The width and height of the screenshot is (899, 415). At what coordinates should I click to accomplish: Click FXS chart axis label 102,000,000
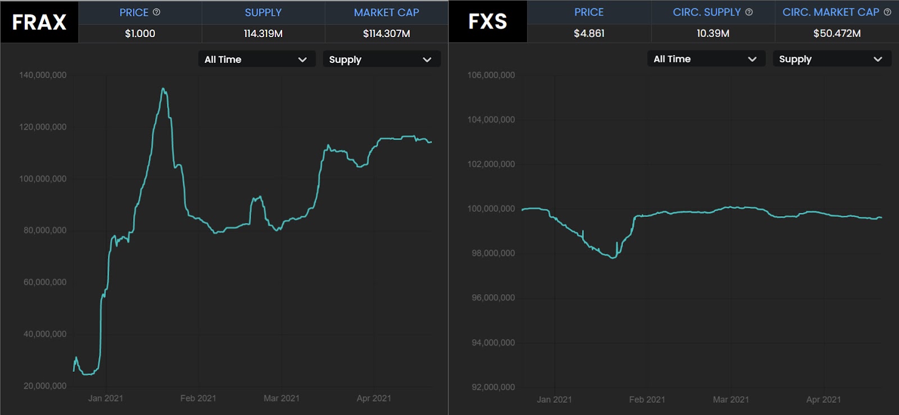(x=491, y=164)
